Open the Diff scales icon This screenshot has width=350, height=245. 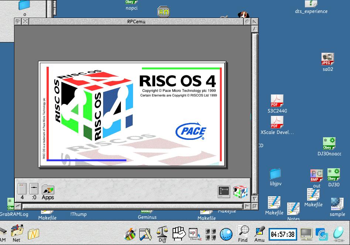point(162,233)
